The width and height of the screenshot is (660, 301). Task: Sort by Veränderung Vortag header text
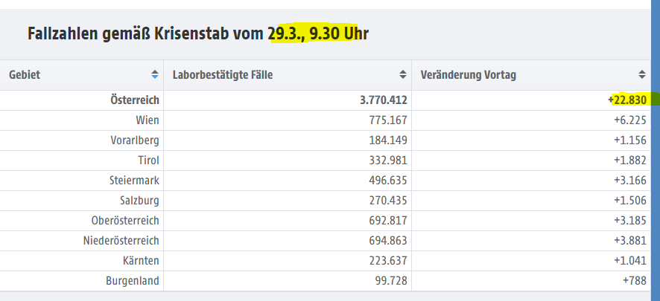click(x=469, y=75)
